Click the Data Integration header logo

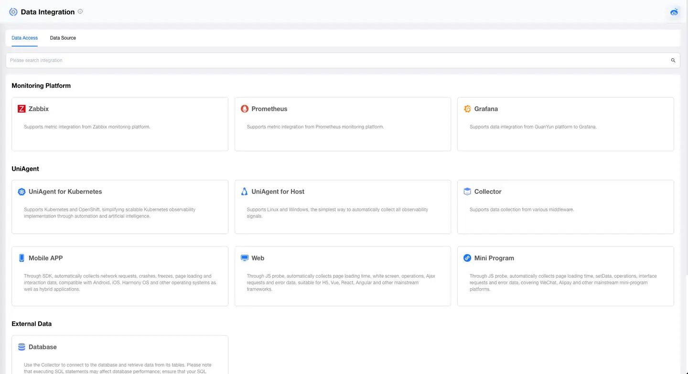coord(13,12)
